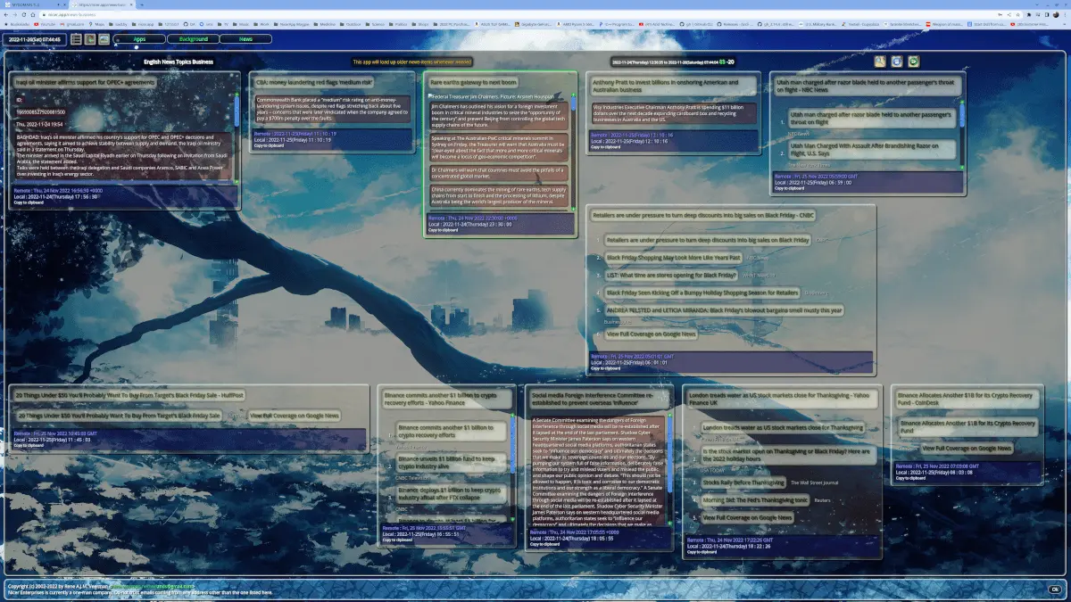This screenshot has width=1071, height=602.
Task: Click the magnifier search icon in news panel
Action: pyautogui.click(x=880, y=62)
